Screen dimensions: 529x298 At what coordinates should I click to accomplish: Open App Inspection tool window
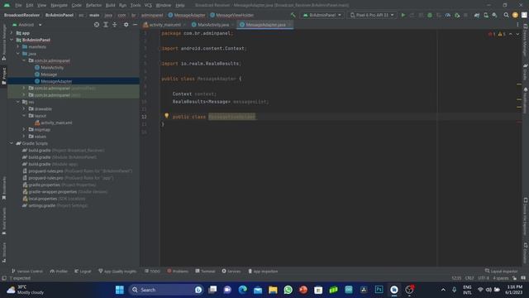click(x=263, y=271)
